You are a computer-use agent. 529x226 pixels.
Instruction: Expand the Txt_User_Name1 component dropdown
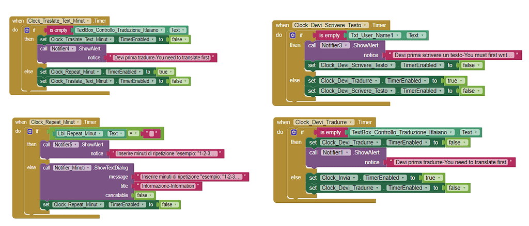pyautogui.click(x=375, y=36)
